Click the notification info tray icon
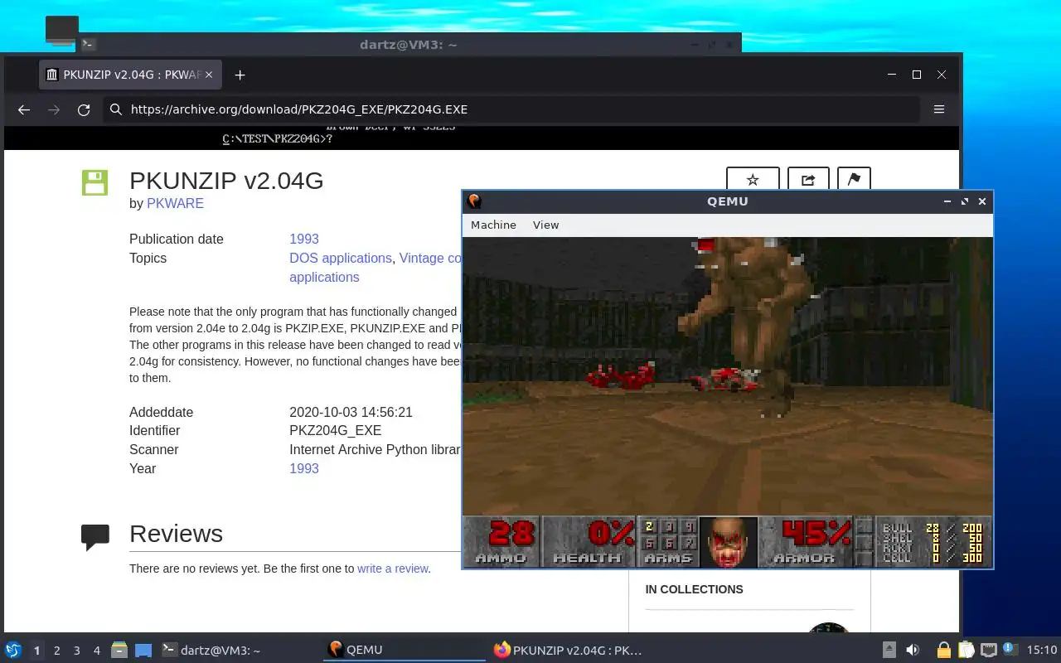Screen dimensions: 1061x663 point(1010,649)
